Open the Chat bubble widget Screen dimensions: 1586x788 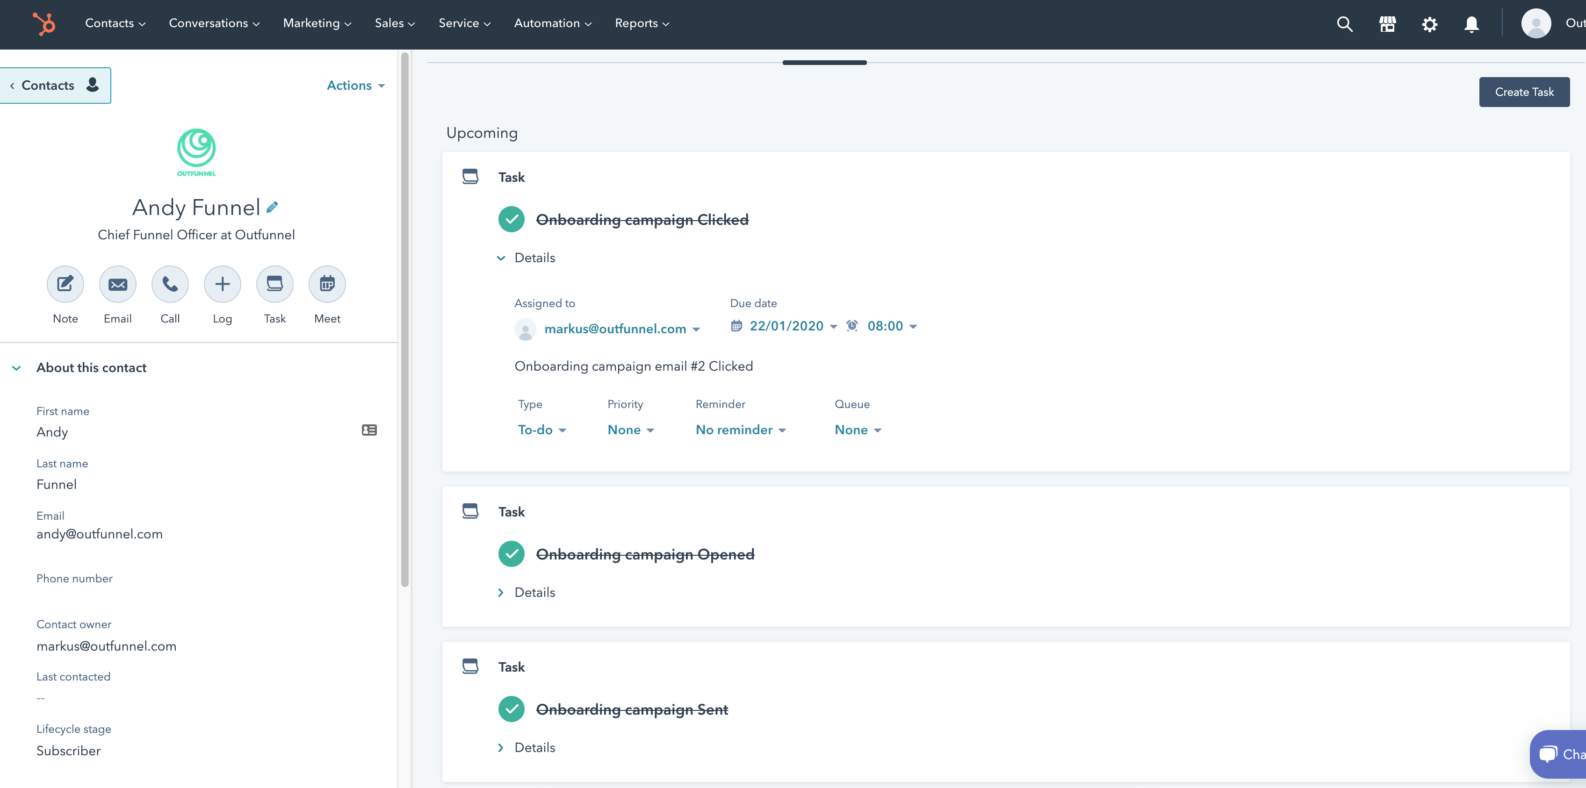[x=1559, y=754]
